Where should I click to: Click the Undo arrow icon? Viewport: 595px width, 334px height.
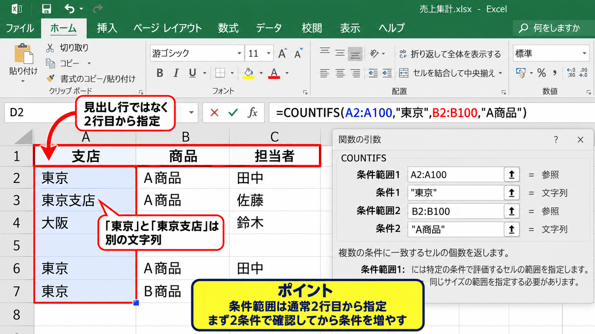point(69,9)
